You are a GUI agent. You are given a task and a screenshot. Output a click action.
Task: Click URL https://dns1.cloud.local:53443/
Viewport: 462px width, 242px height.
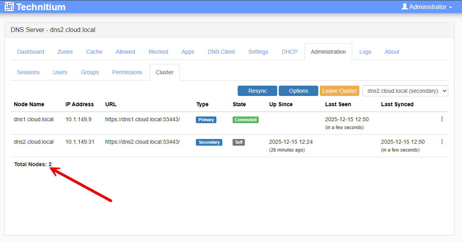click(x=142, y=120)
